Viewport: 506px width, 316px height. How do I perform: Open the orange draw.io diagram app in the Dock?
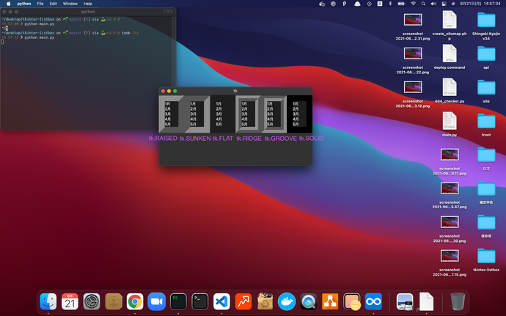(x=330, y=301)
